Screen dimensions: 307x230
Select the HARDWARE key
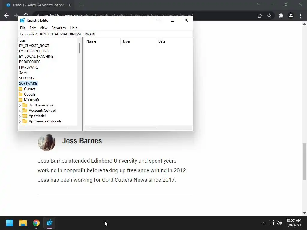29,67
